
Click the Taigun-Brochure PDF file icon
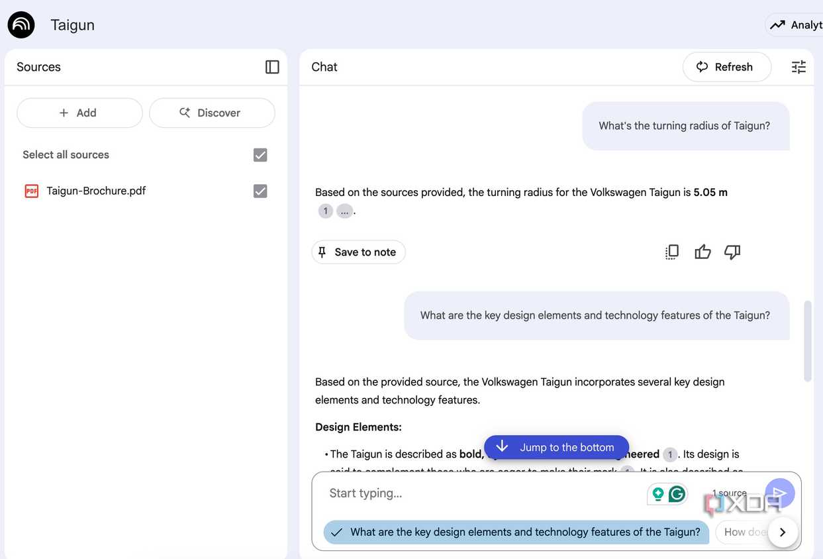pos(31,191)
